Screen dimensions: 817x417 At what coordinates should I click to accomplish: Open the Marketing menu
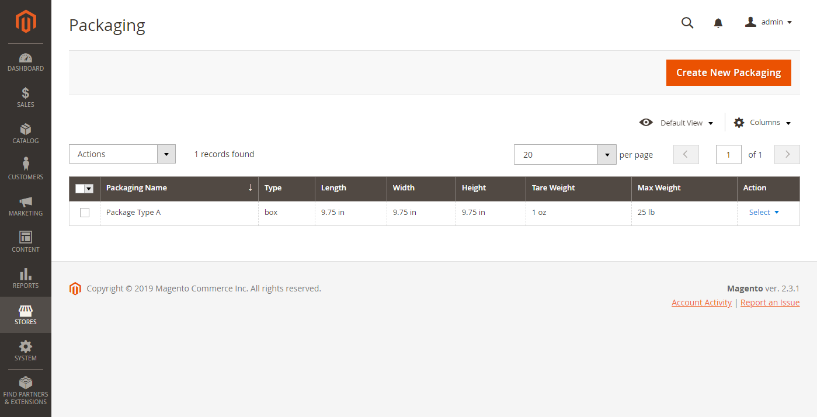pyautogui.click(x=26, y=207)
